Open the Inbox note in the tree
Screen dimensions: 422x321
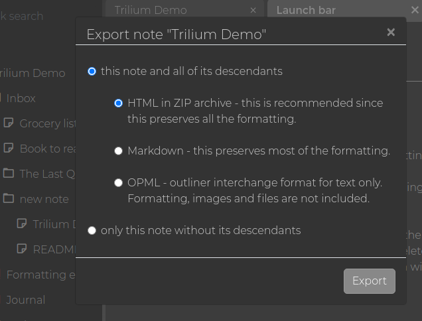point(21,98)
